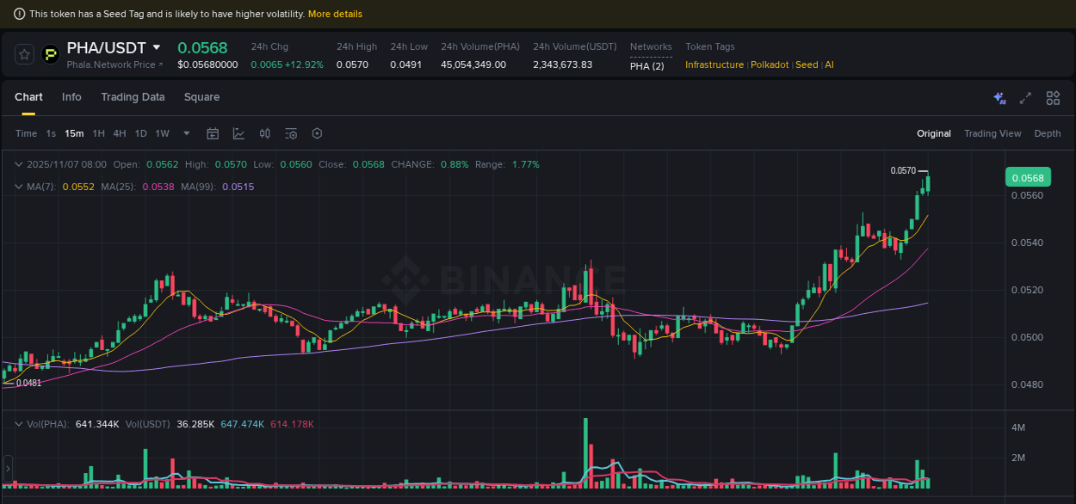Open the PHA/USDT pair dropdown
Image resolution: width=1076 pixels, height=504 pixels.
pos(157,47)
